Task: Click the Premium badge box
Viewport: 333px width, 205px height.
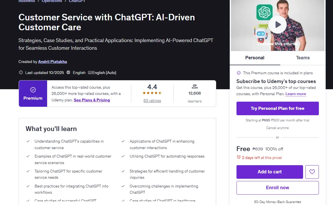Action: pos(33,93)
